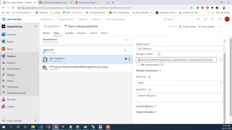
Task: Open Project settings
Action: (x=14, y=121)
